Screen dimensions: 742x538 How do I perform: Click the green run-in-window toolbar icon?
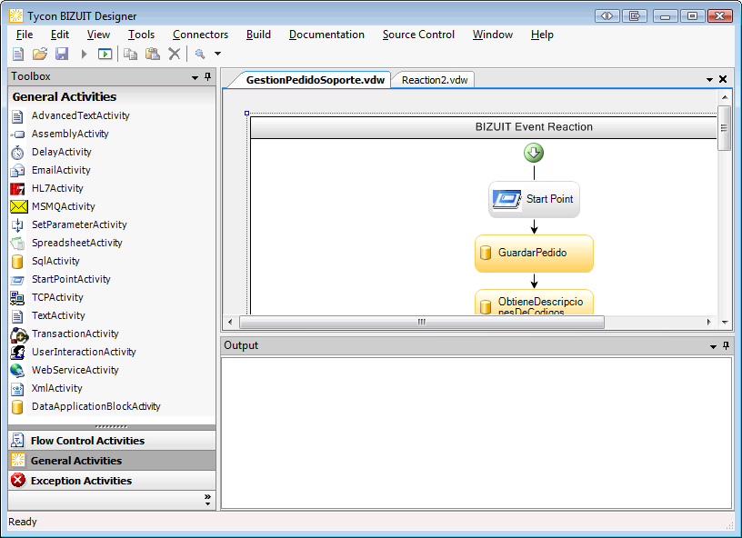(x=105, y=54)
